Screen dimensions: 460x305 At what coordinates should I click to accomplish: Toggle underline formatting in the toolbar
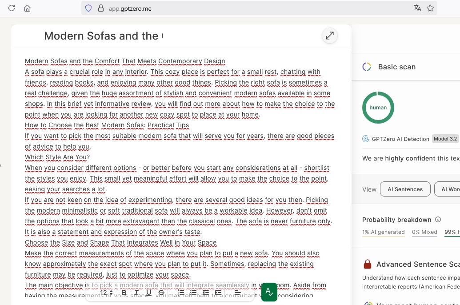[x=149, y=293]
